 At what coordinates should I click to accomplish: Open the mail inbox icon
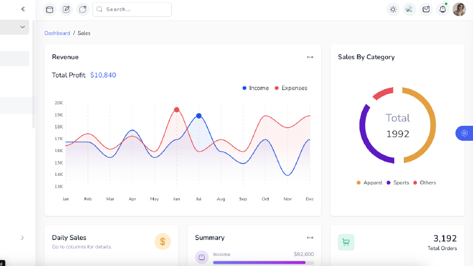[x=426, y=10]
